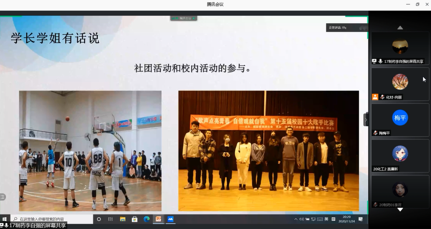Screen dimensions: 431x229
Task: Click the 腾讯会议 floating tab at top
Action: coord(183,18)
